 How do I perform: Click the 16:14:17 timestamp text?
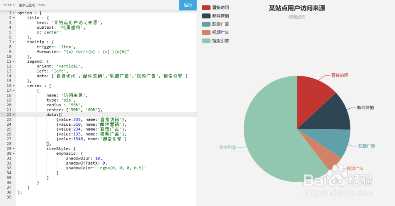[9, 5]
